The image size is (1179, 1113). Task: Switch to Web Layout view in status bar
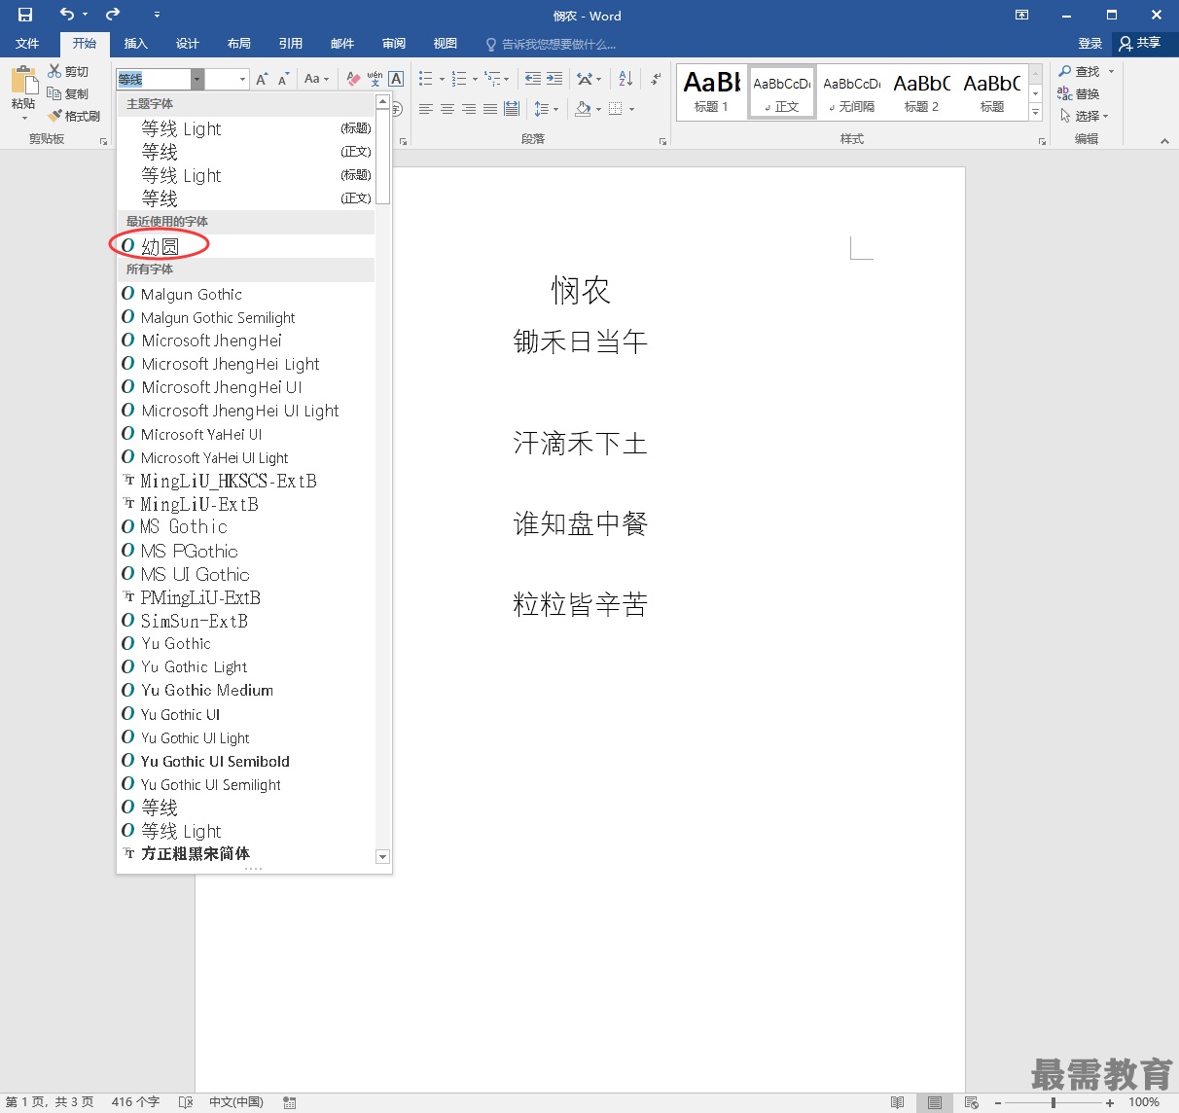[x=971, y=1102]
